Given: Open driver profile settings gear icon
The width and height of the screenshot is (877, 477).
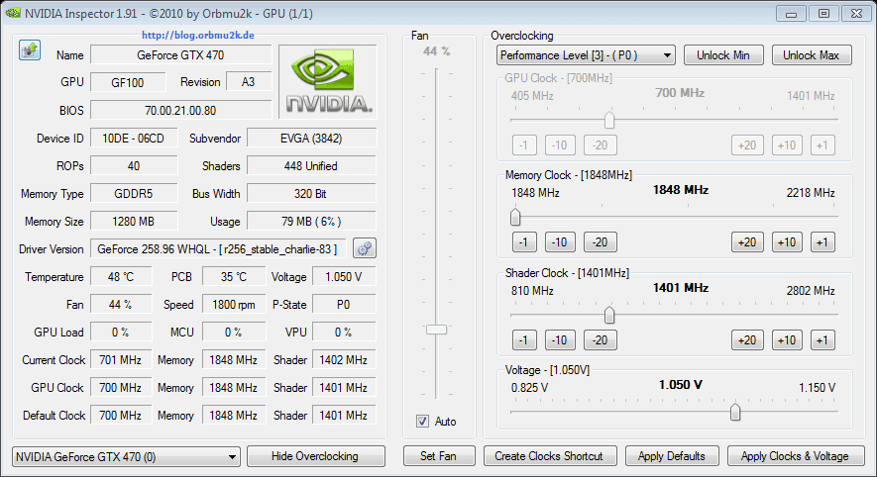Looking at the screenshot, I should [x=364, y=248].
